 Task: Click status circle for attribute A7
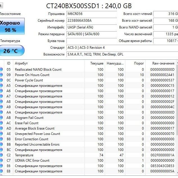[1, 96]
